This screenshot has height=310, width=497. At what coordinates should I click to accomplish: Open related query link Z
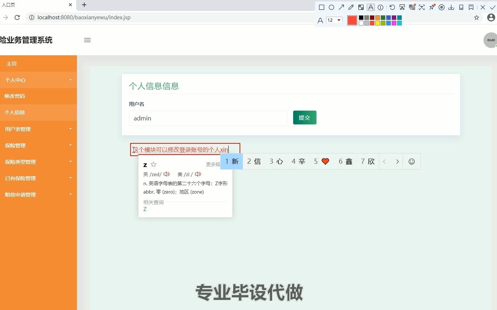145,209
